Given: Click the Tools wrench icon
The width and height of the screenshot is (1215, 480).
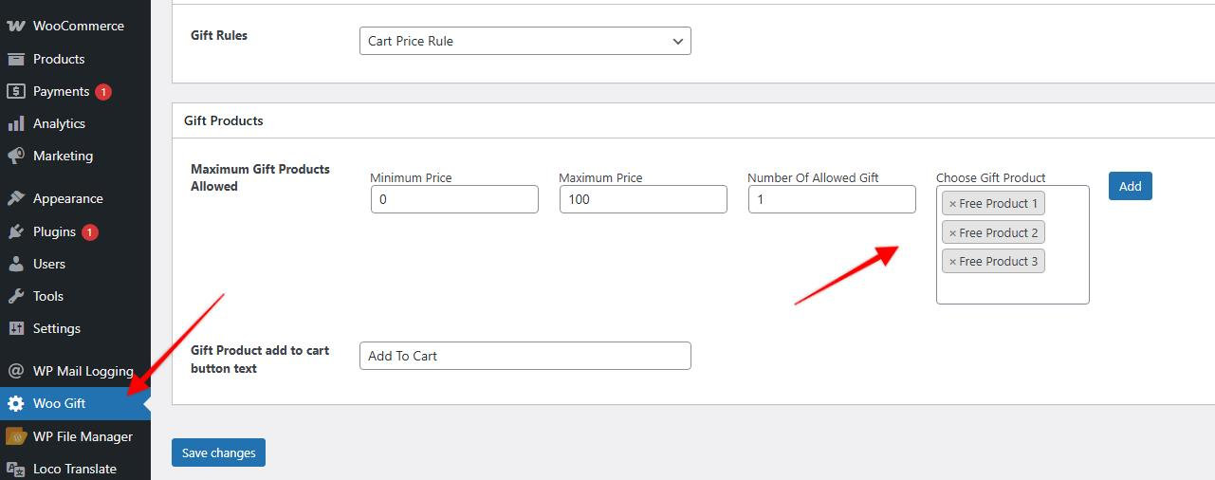Looking at the screenshot, I should tap(15, 296).
